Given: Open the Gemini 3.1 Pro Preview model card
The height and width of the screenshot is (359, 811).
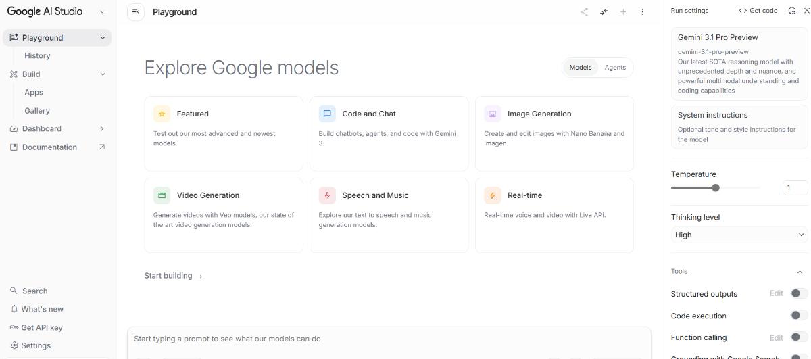Looking at the screenshot, I should (739, 64).
